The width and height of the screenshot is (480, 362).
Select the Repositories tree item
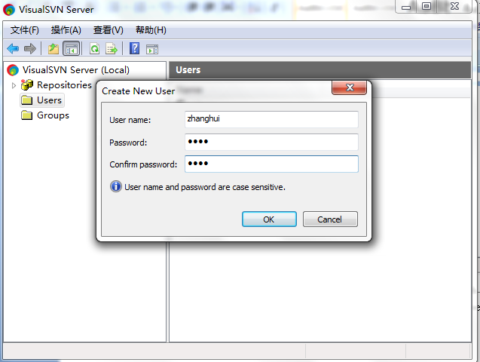(x=64, y=84)
